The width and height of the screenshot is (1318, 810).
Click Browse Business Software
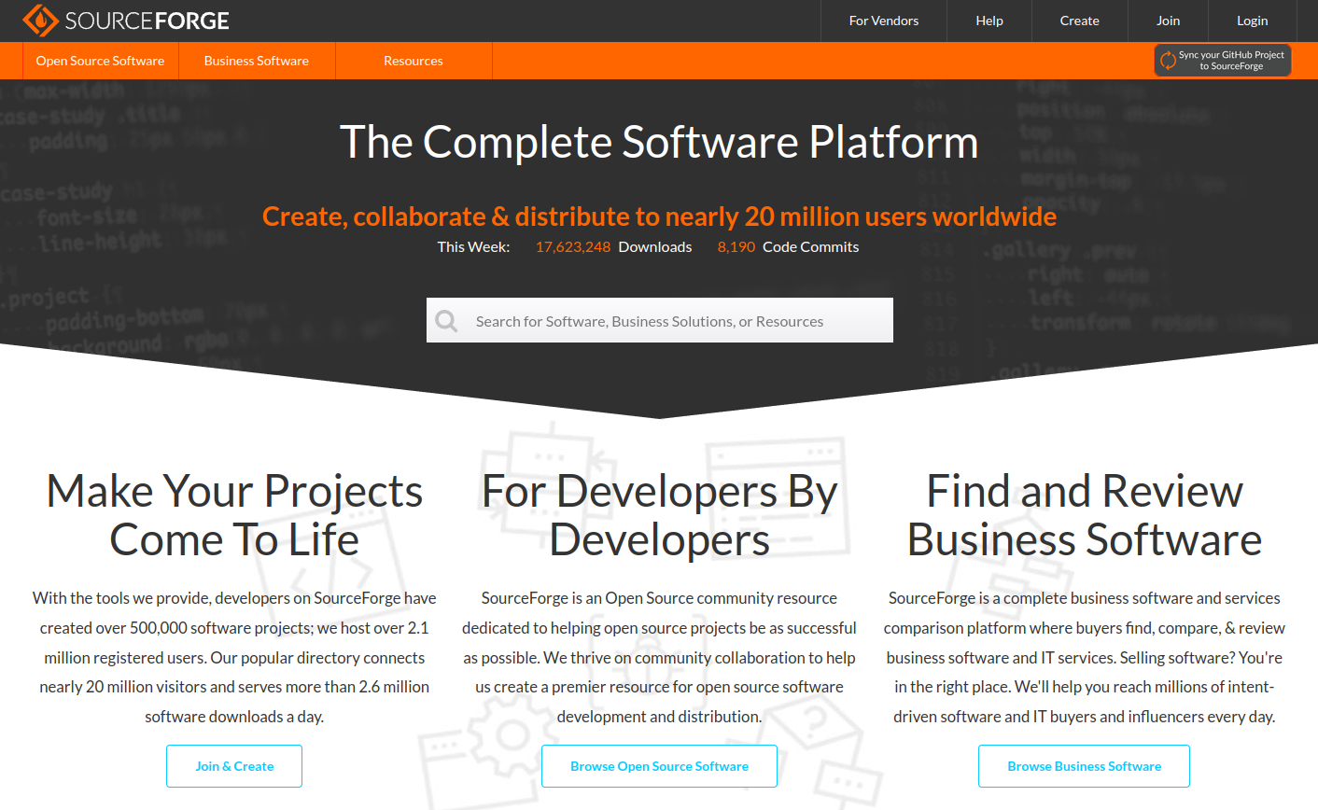pyautogui.click(x=1084, y=765)
